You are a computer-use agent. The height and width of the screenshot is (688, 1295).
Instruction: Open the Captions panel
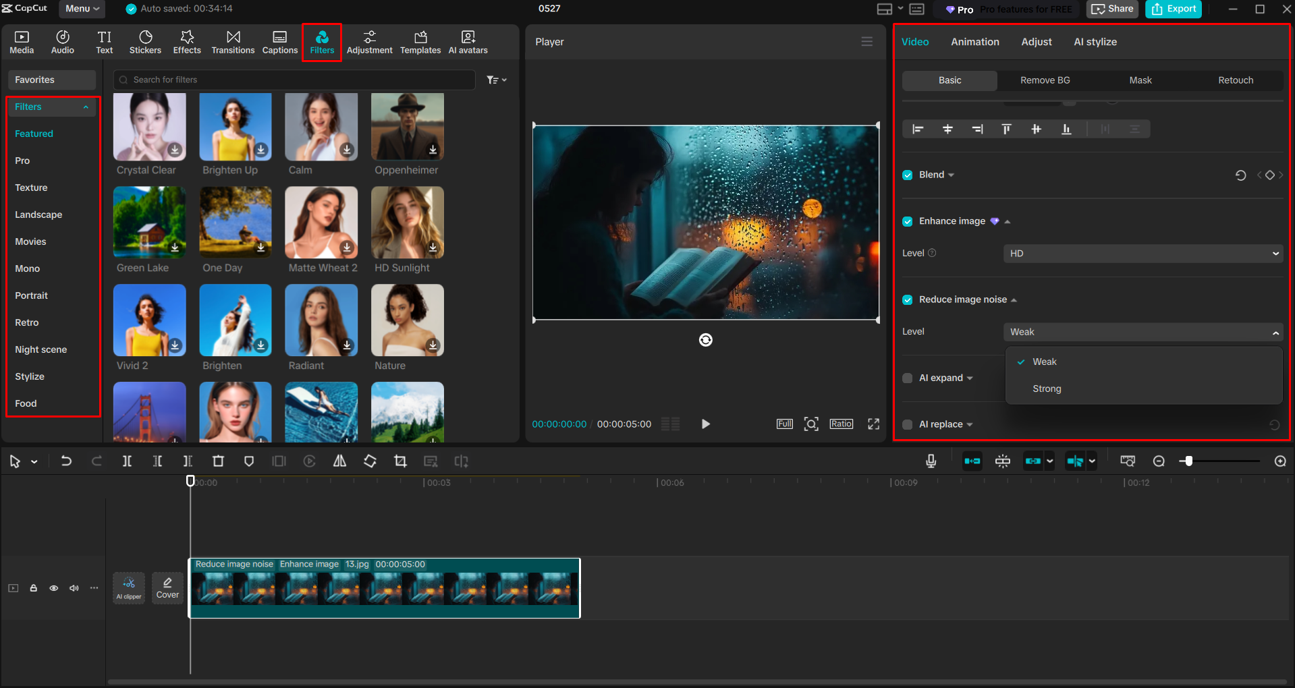click(279, 41)
